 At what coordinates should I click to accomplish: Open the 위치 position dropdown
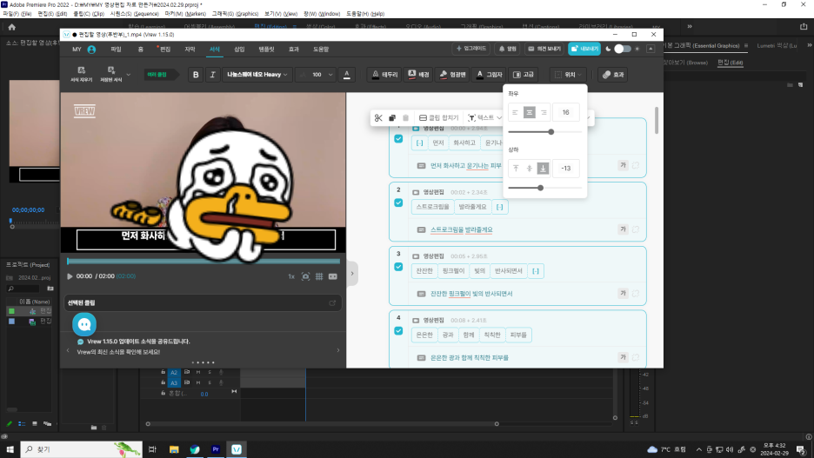pos(567,75)
